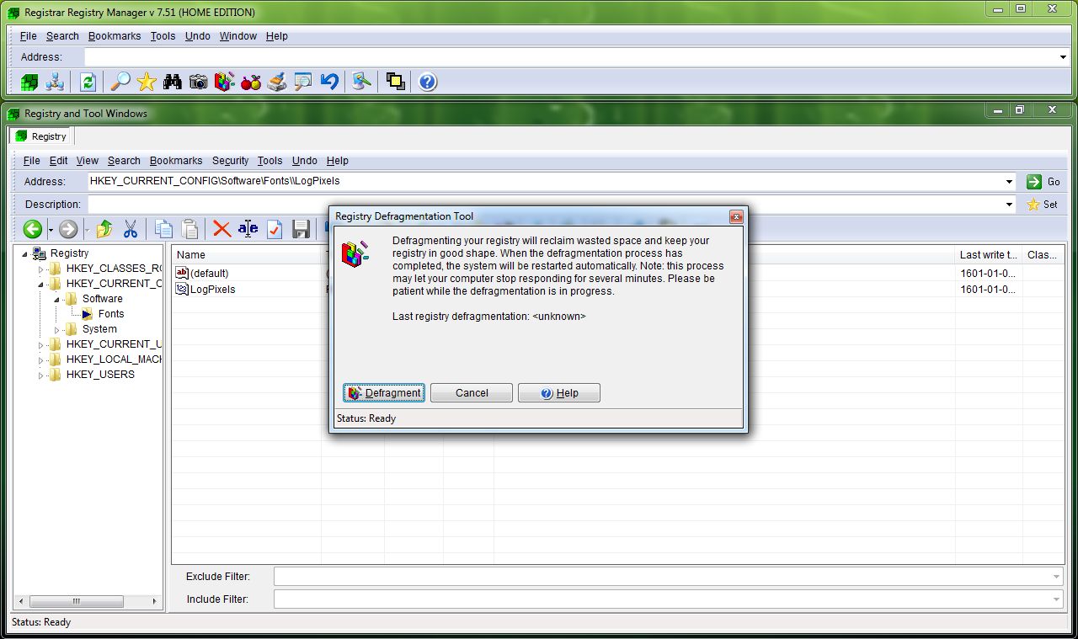The image size is (1078, 639).
Task: Open the top Address bar dropdown in main window
Action: pyautogui.click(x=1063, y=57)
